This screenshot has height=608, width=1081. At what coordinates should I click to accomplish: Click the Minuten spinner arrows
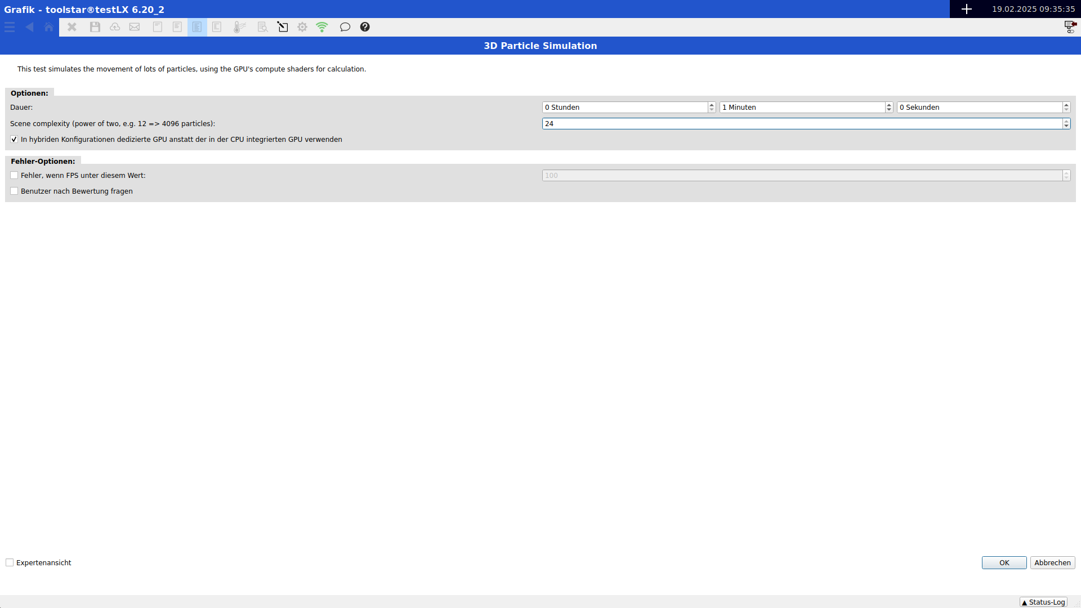(x=889, y=108)
